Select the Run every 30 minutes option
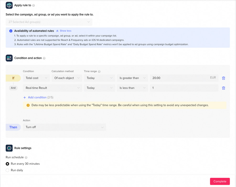This screenshot has width=236, height=187. pos(8,164)
